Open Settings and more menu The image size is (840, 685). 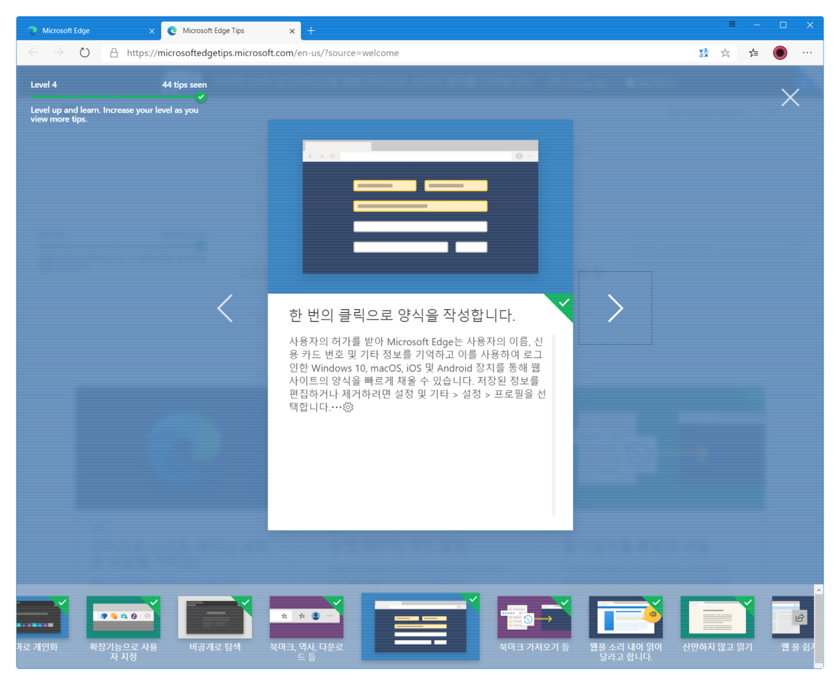tap(807, 53)
